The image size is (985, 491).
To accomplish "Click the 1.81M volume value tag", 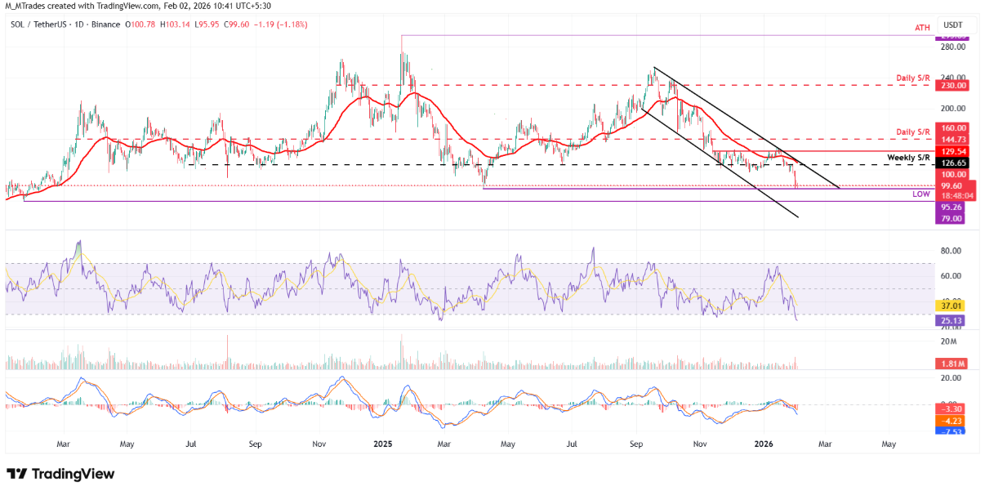I will click(x=954, y=362).
